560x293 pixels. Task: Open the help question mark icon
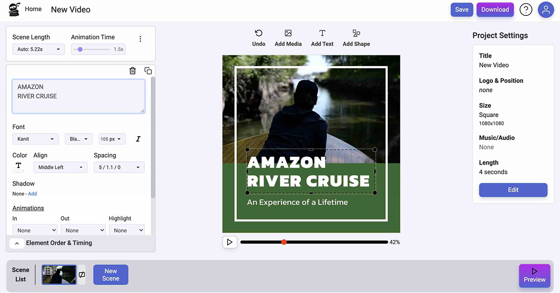[526, 10]
